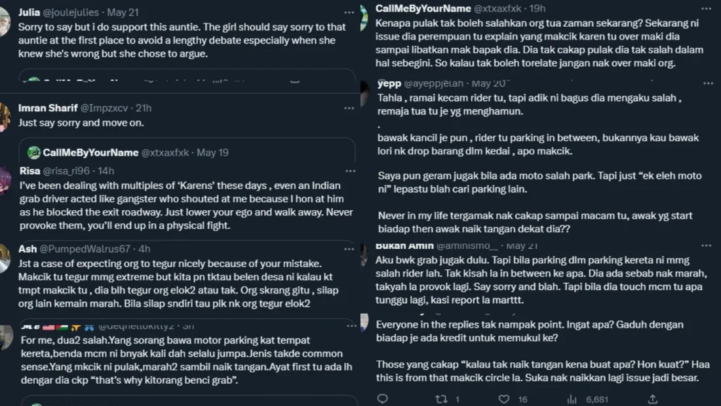Viewport: 721px width, 406px height.
Task: Retweet the bottom-right tweet
Action: pyautogui.click(x=441, y=399)
